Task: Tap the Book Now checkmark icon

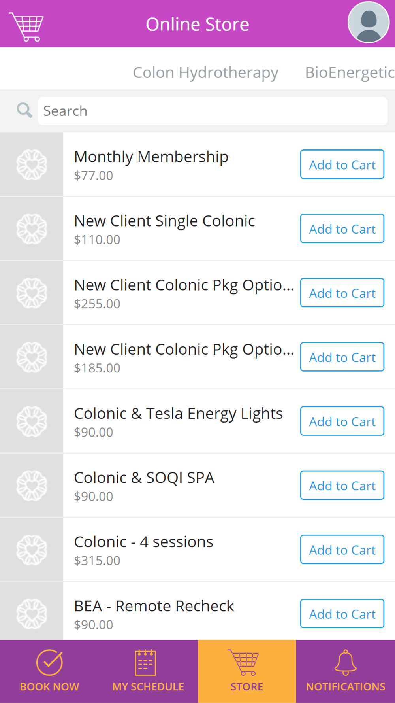Action: coord(49,662)
